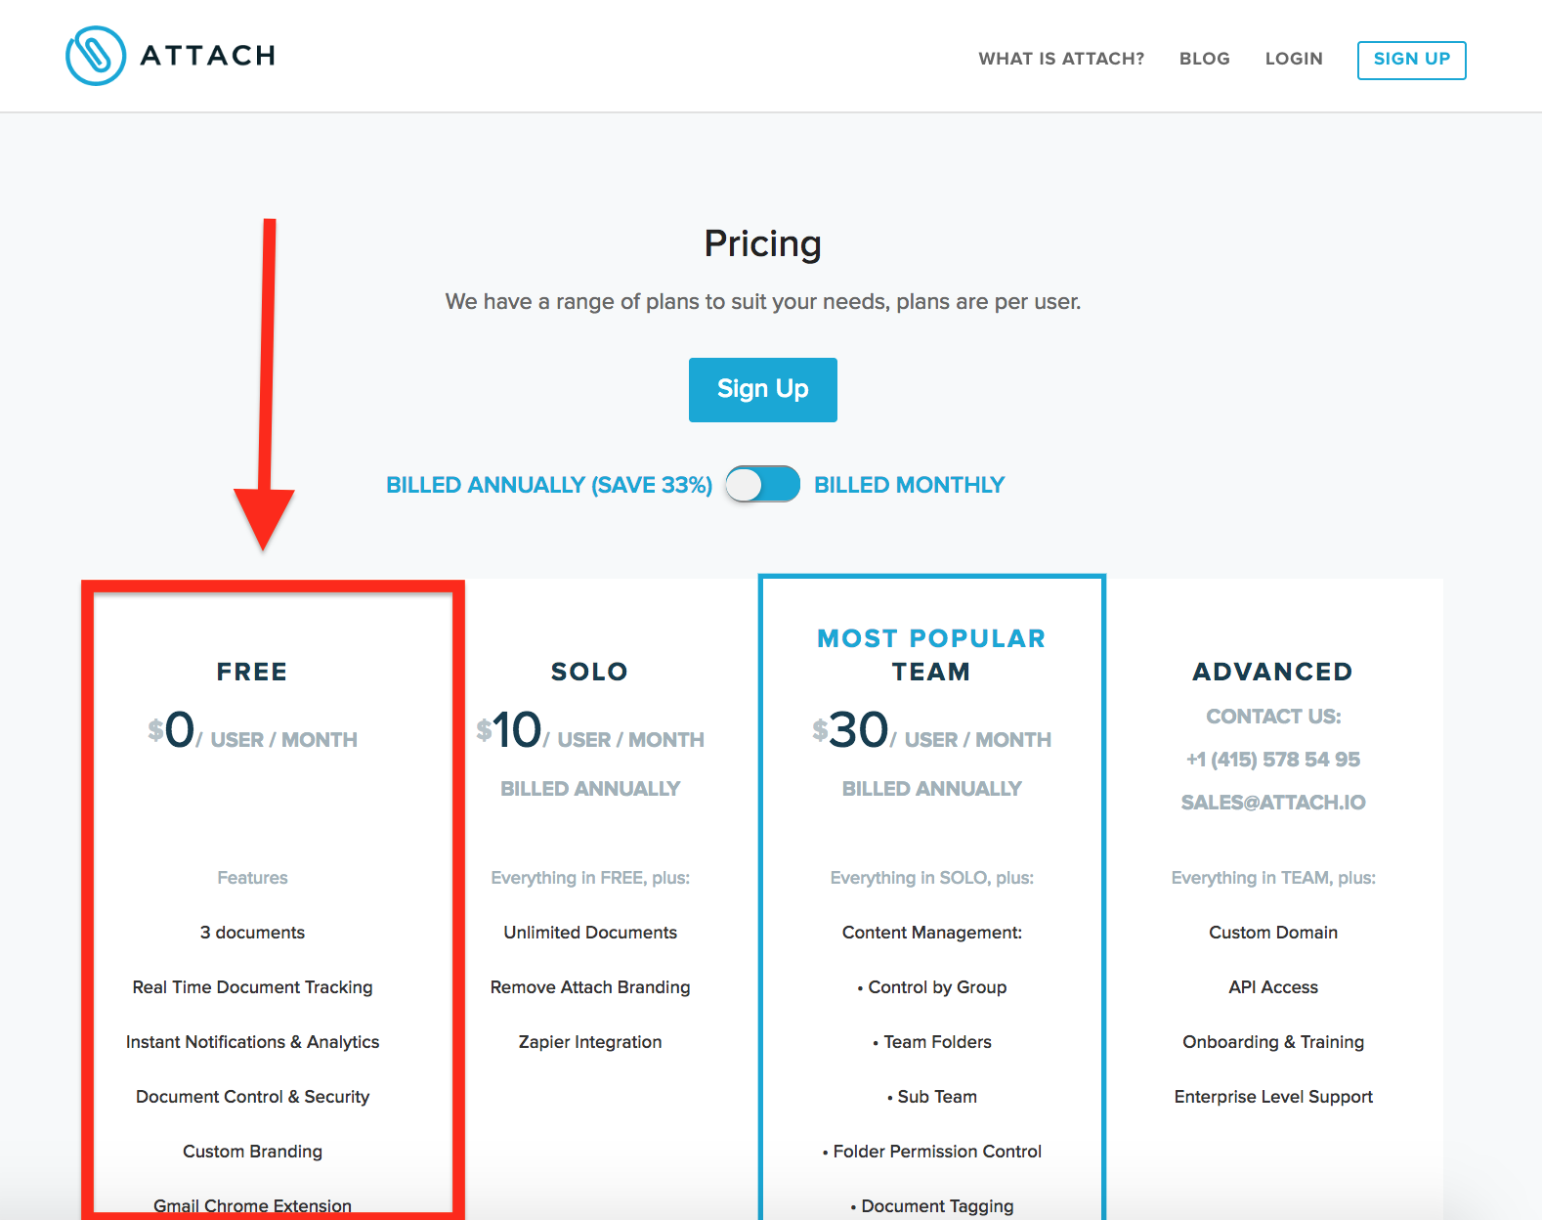This screenshot has height=1220, width=1542.
Task: Click the $10 Solo plan price
Action: tap(509, 730)
